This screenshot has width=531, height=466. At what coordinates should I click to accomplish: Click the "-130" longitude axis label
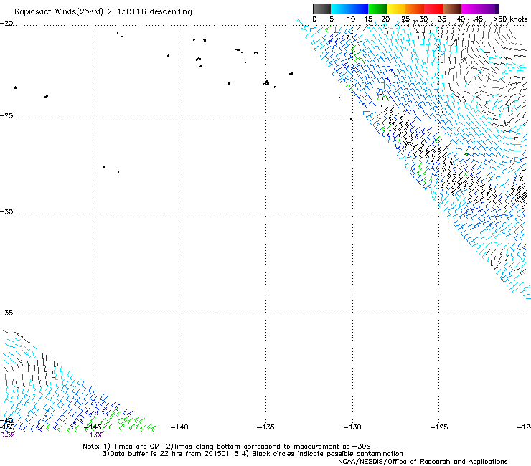pyautogui.click(x=352, y=427)
